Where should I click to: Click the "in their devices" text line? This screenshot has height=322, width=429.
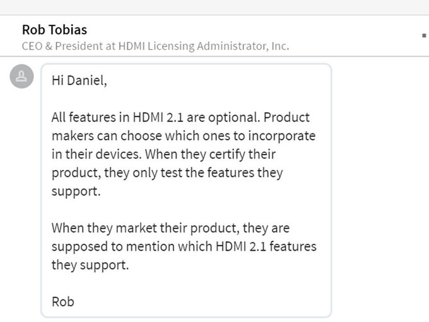click(x=95, y=155)
